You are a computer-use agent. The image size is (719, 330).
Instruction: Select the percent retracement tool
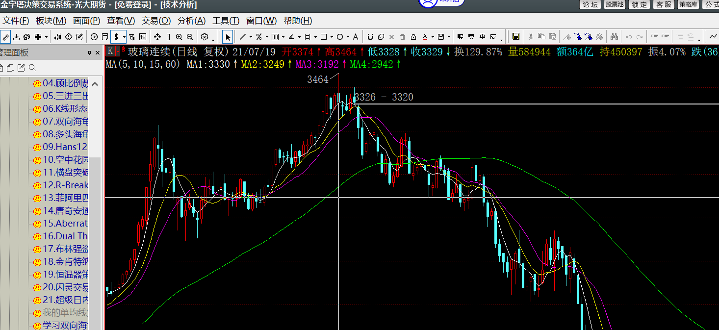tap(259, 37)
